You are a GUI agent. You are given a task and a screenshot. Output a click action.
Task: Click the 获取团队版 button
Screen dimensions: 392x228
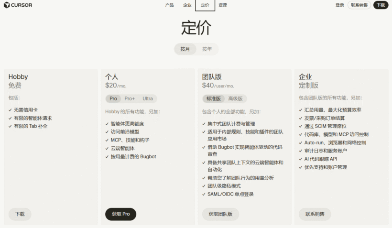220,214
